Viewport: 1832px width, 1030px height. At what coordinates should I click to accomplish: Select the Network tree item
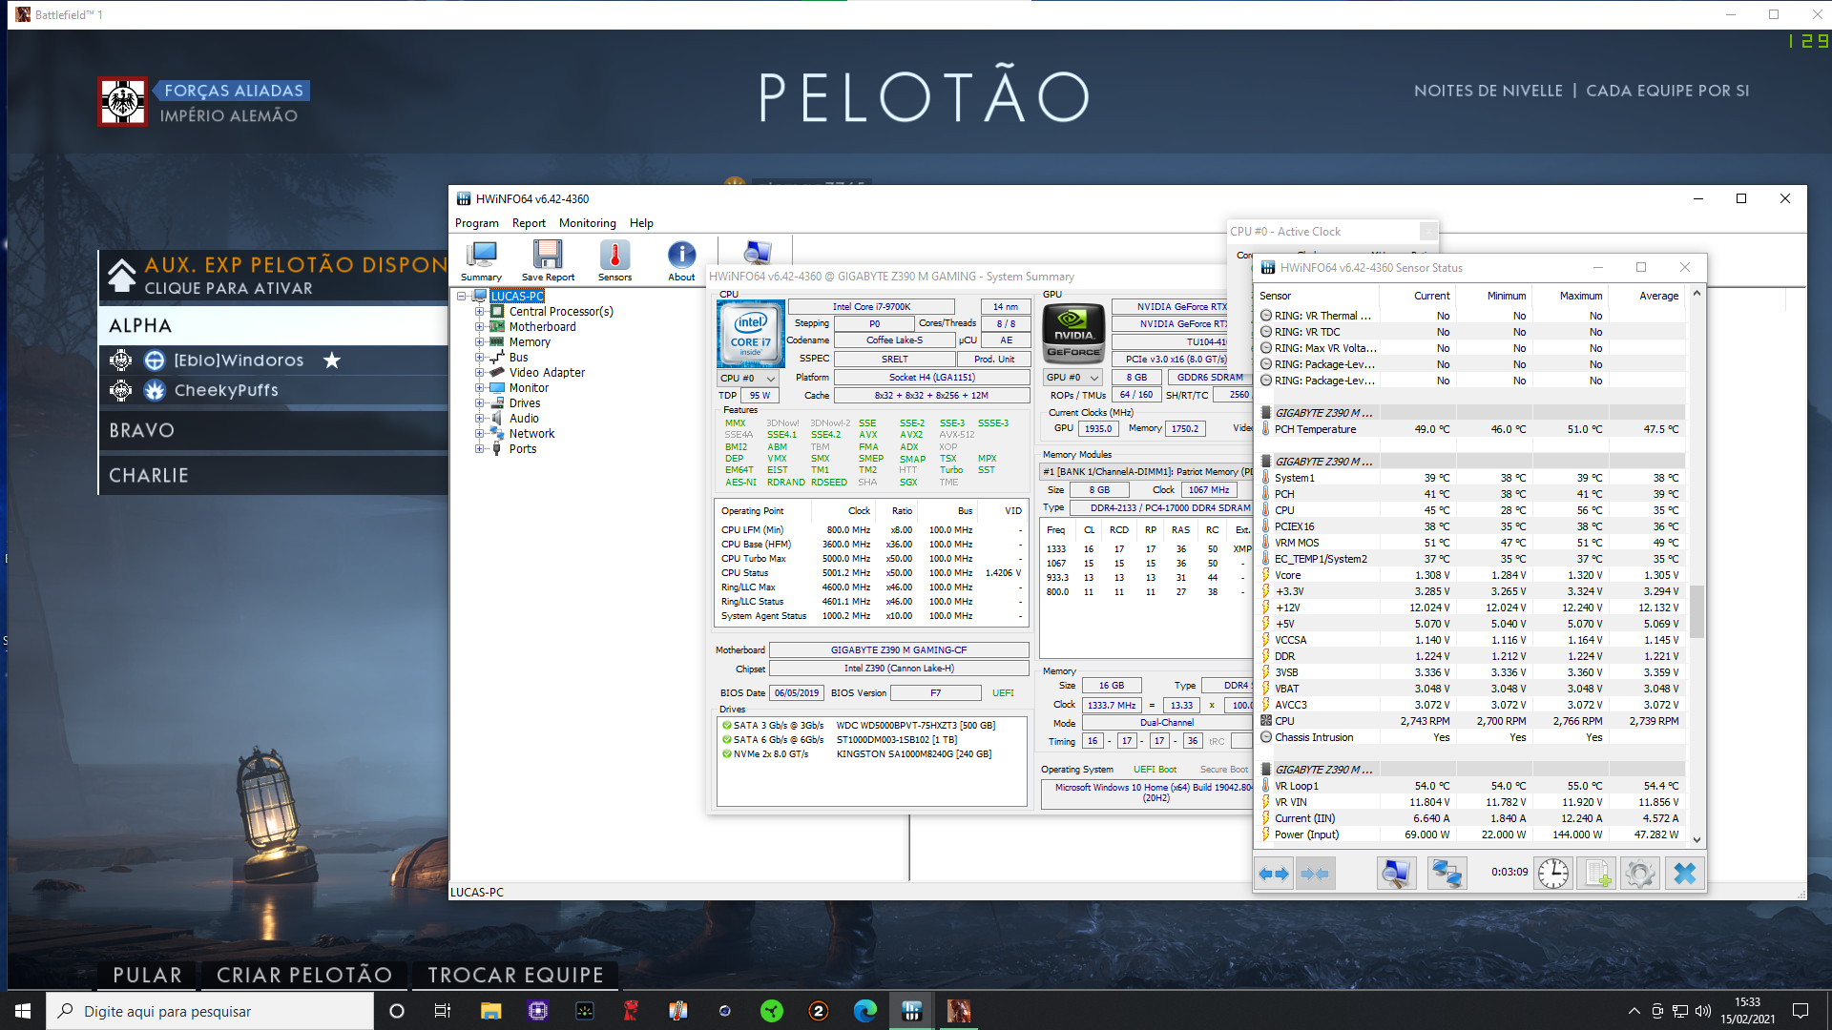(531, 434)
